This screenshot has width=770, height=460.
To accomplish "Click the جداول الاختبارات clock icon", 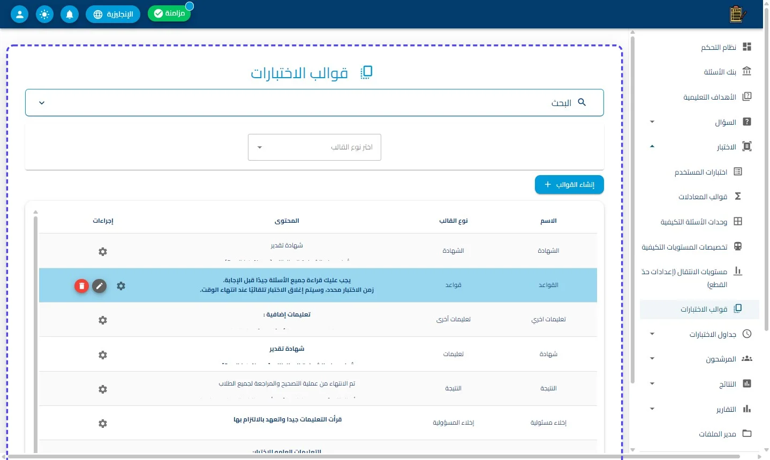I will coord(747,334).
